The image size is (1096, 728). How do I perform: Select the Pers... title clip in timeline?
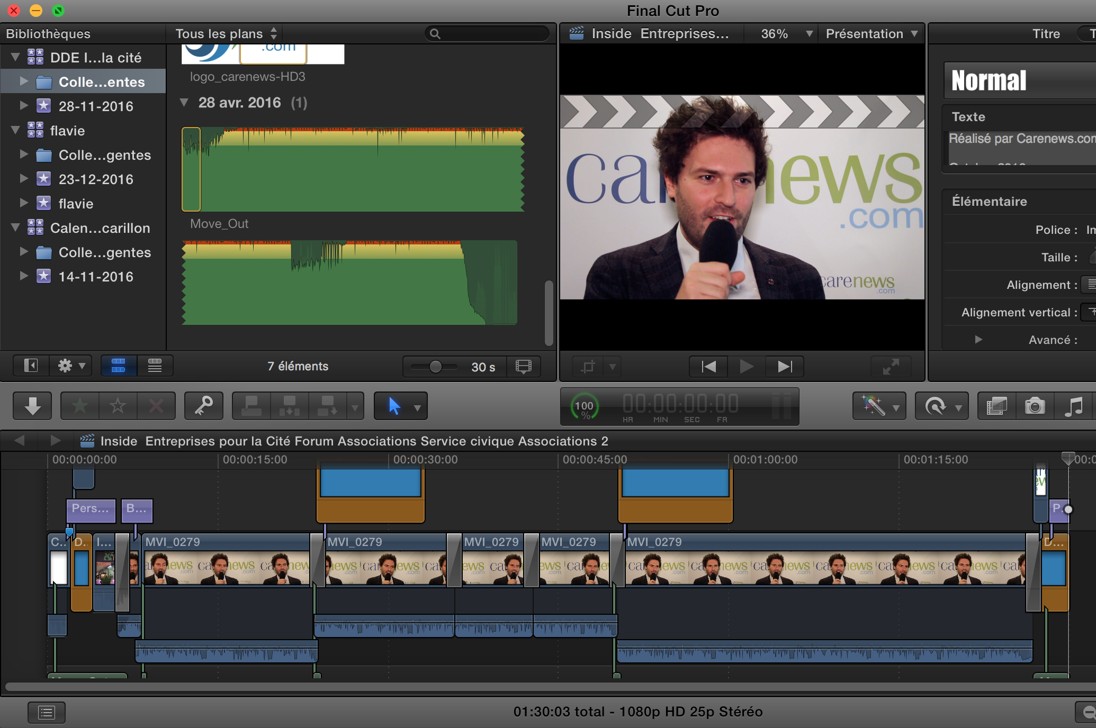(91, 510)
